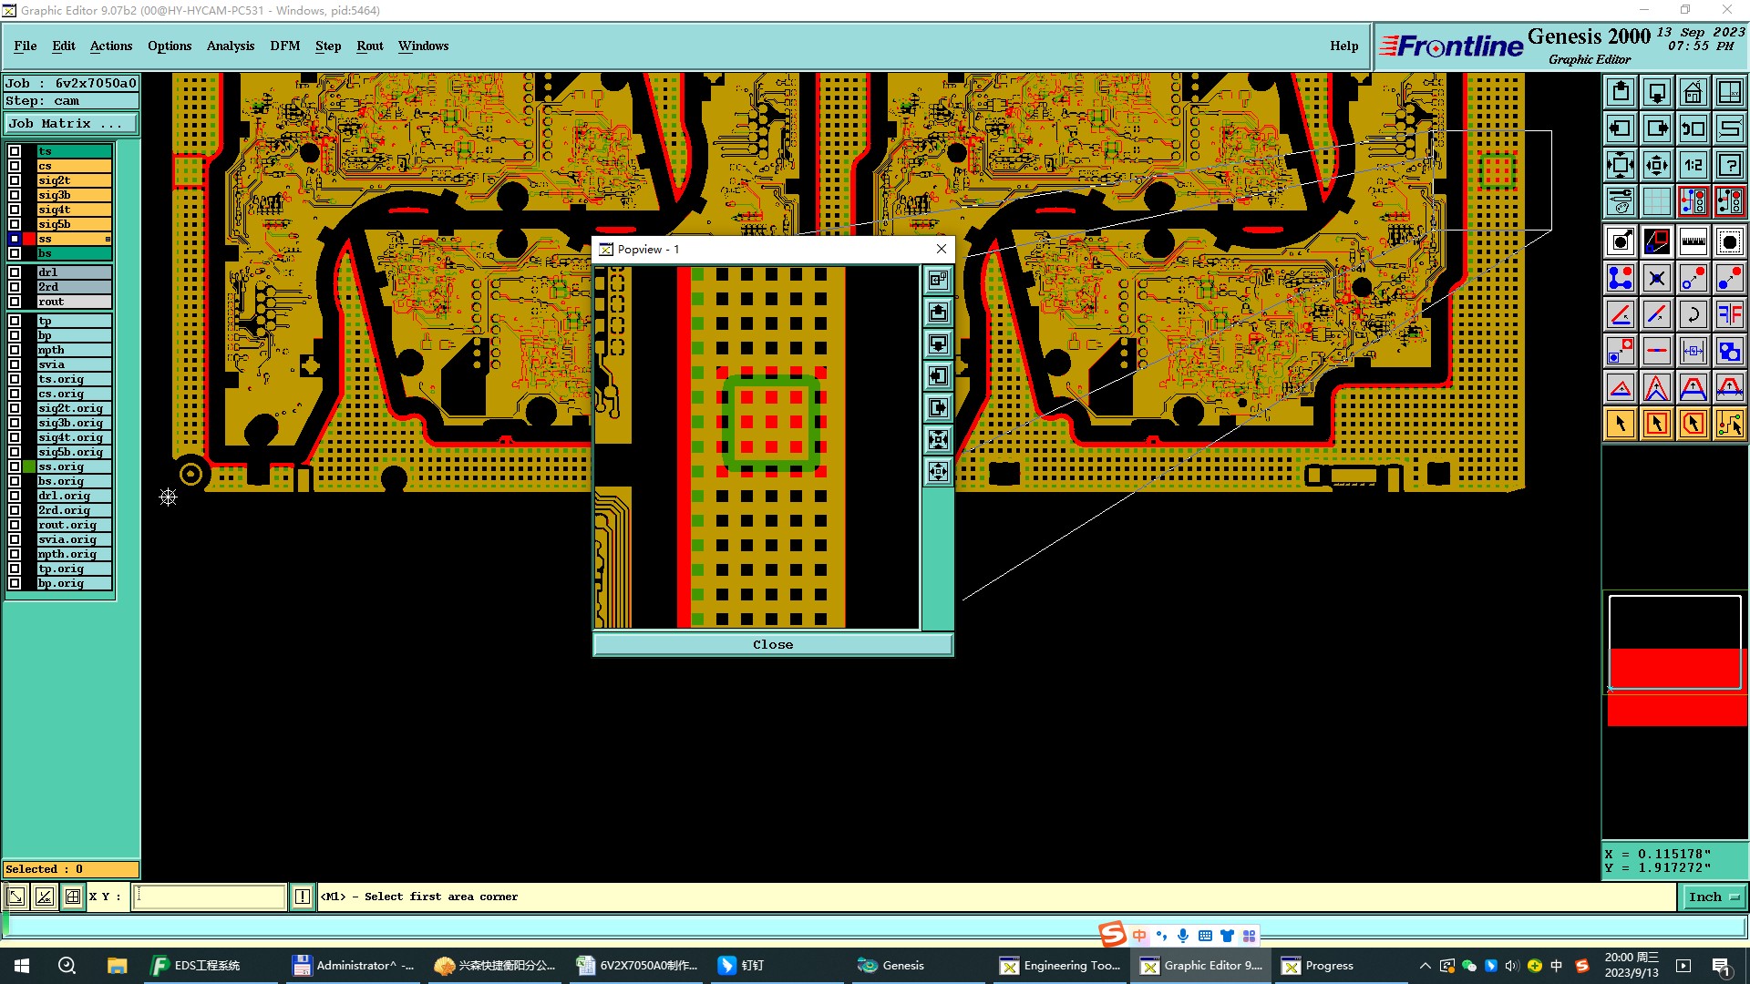Open Engineering Toolkit from the taskbar

click(x=1061, y=966)
